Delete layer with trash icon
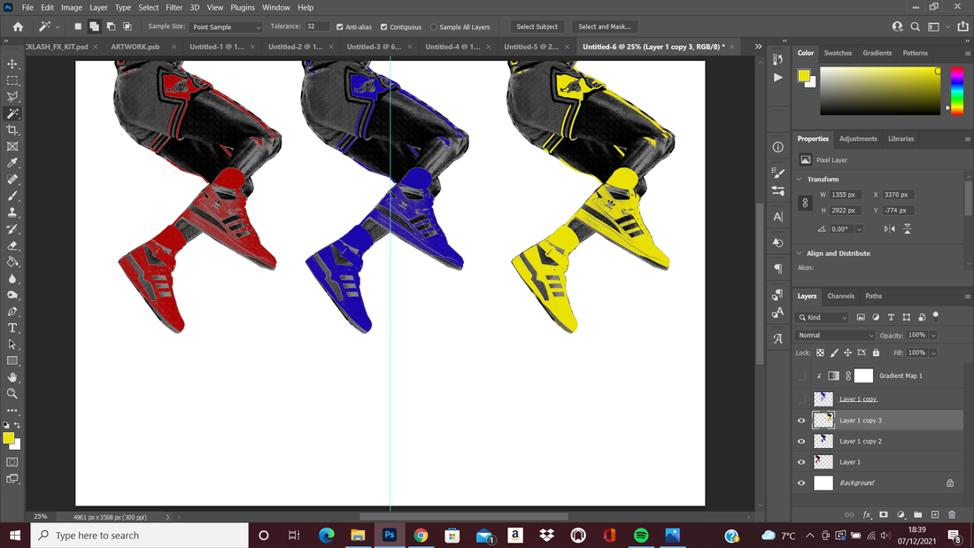This screenshot has width=974, height=548. coord(952,514)
